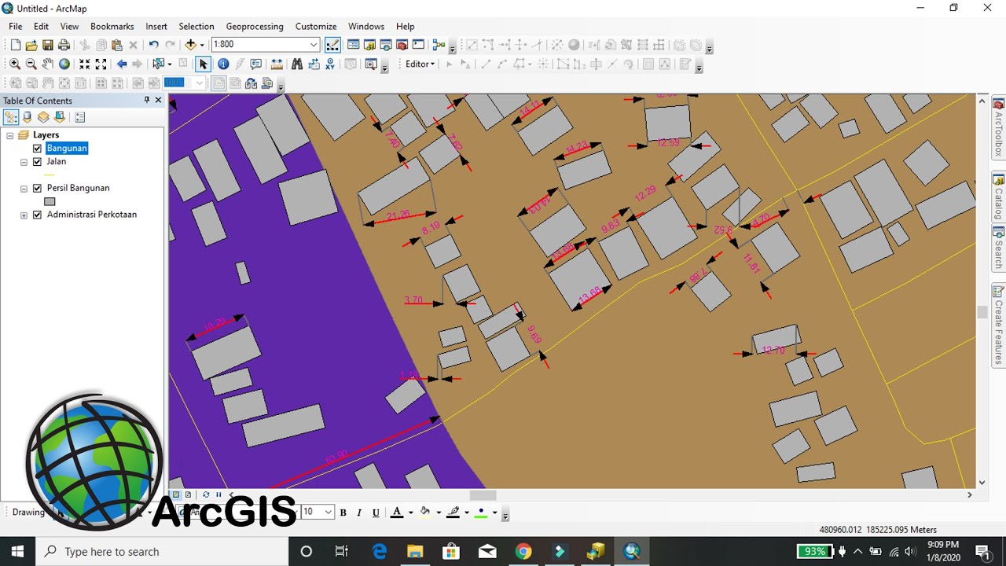Pick the Measure ruler tool
1006x566 pixels.
click(x=277, y=64)
